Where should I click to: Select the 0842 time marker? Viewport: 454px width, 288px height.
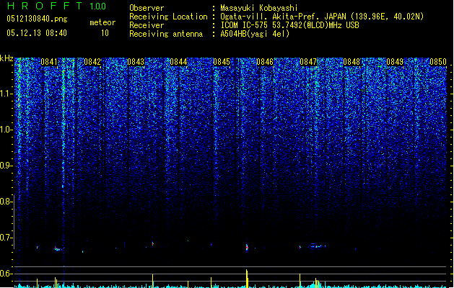pos(92,62)
